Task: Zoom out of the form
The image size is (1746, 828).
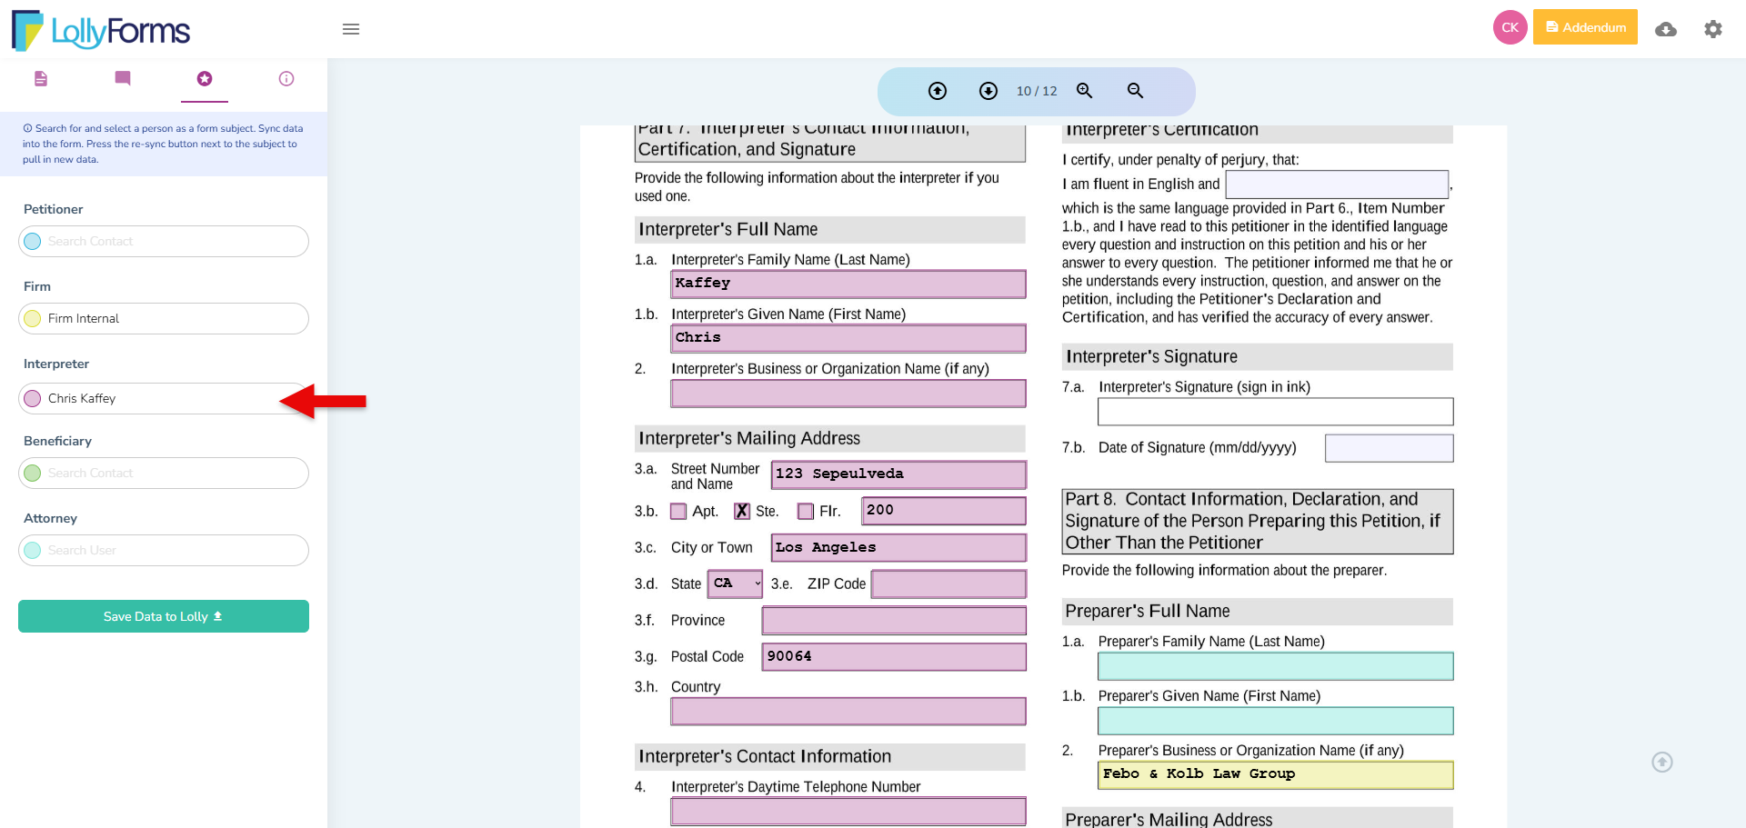Action: click(x=1136, y=91)
